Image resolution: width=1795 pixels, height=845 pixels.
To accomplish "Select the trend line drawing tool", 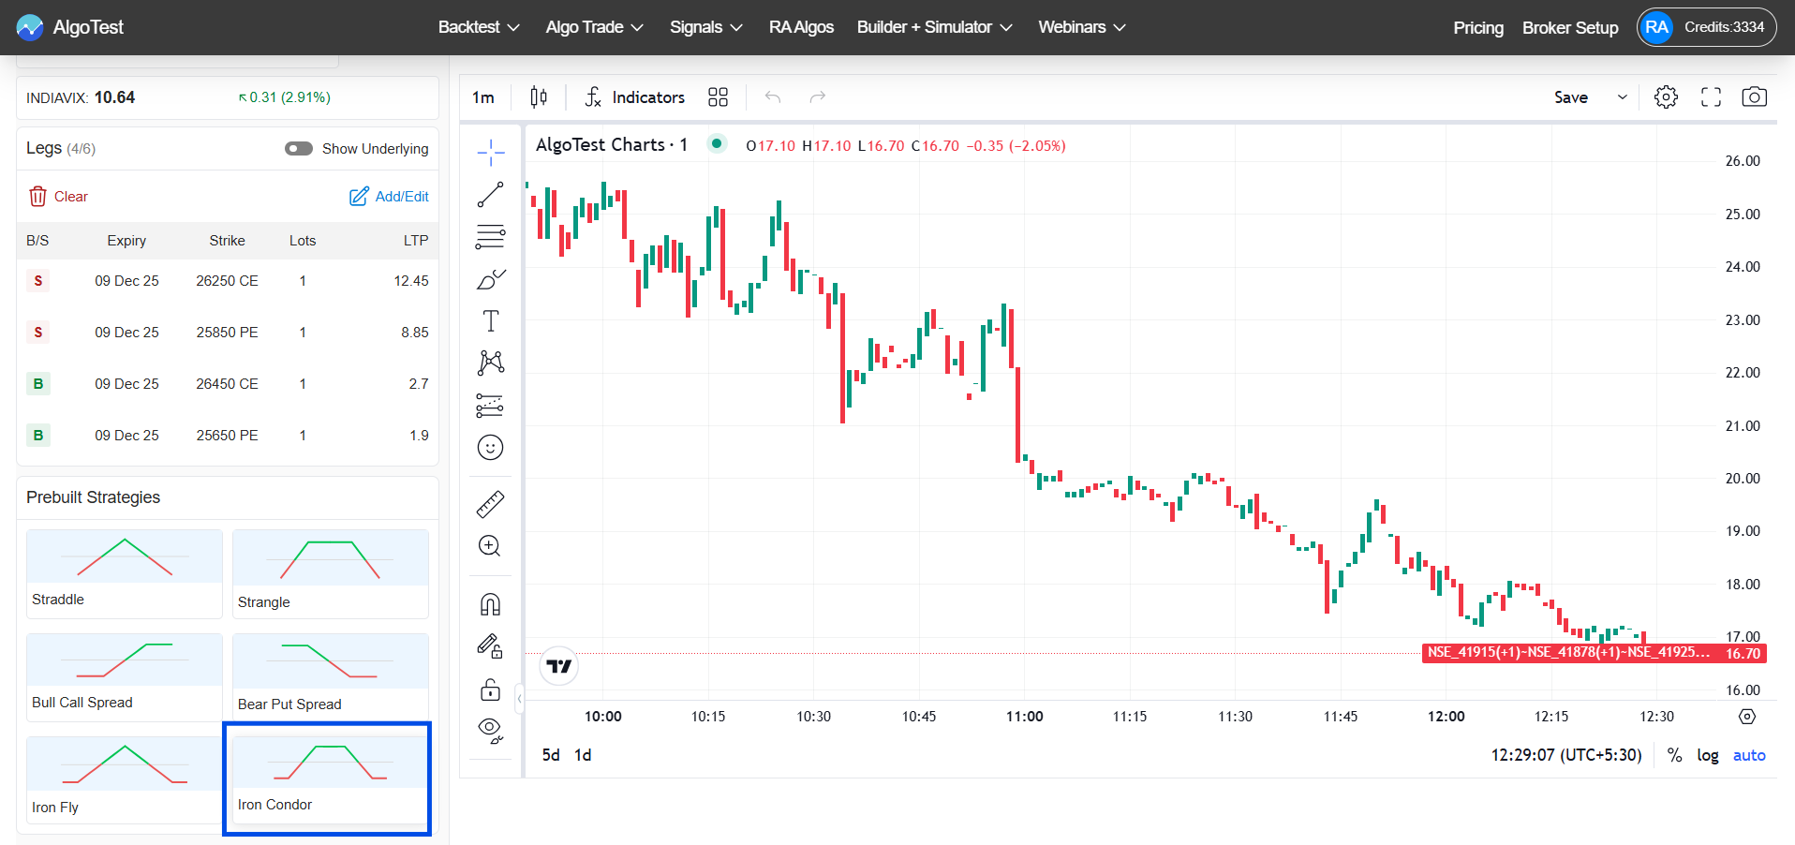I will coord(490,194).
